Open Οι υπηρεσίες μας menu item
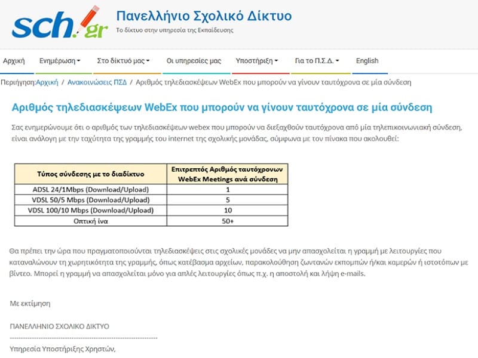 (194, 61)
